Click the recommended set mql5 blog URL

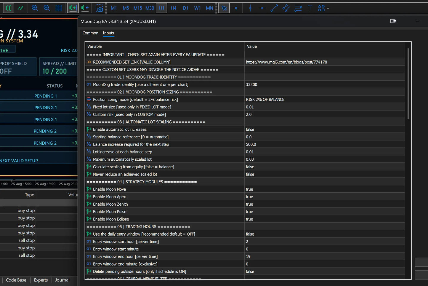(286, 62)
